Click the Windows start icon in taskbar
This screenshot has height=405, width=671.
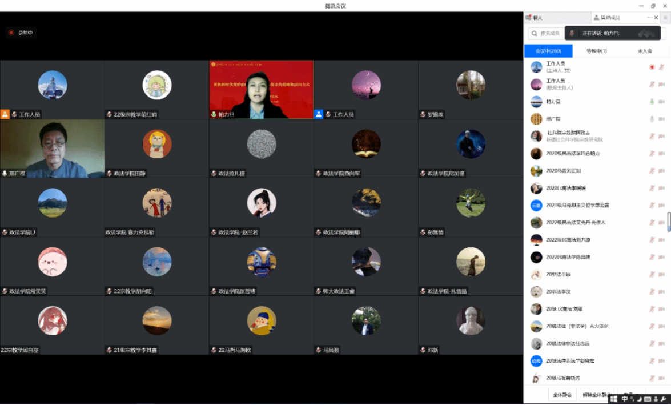click(614, 399)
